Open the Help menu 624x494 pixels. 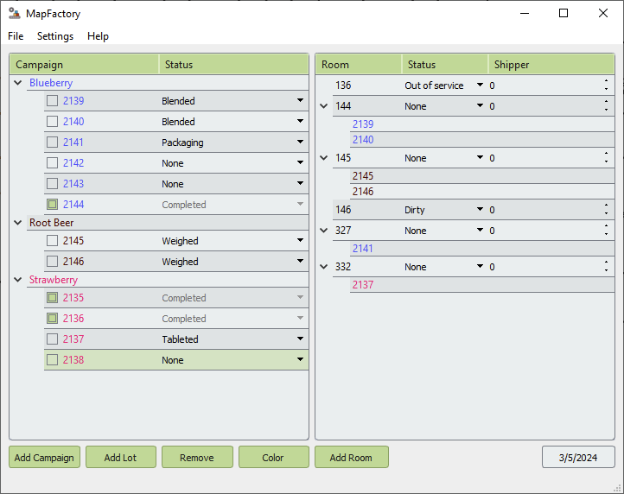coord(98,36)
